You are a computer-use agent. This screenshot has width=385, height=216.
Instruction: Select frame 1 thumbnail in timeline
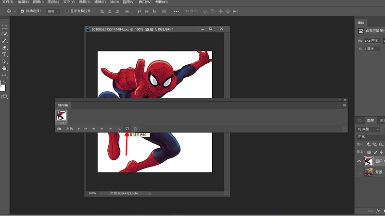[61, 115]
